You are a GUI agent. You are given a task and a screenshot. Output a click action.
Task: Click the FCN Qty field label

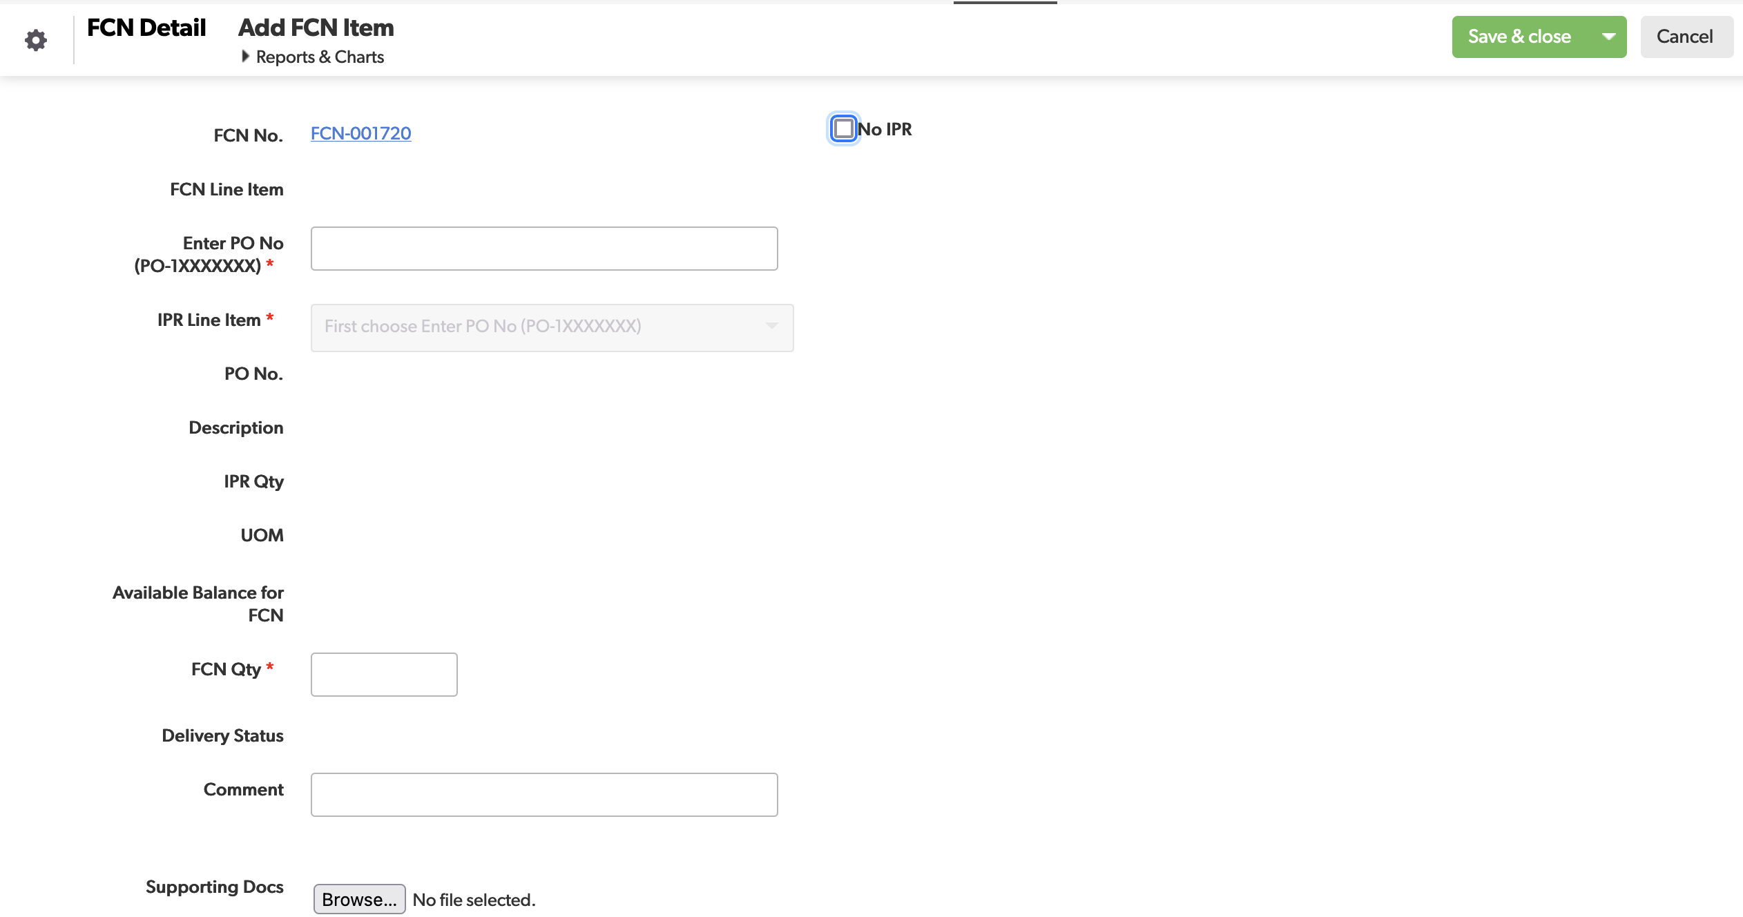click(x=226, y=669)
